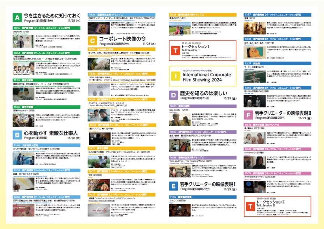The width and height of the screenshot is (324, 229).
Task: Click the 10:30 purple time bar
Action: click(203, 132)
